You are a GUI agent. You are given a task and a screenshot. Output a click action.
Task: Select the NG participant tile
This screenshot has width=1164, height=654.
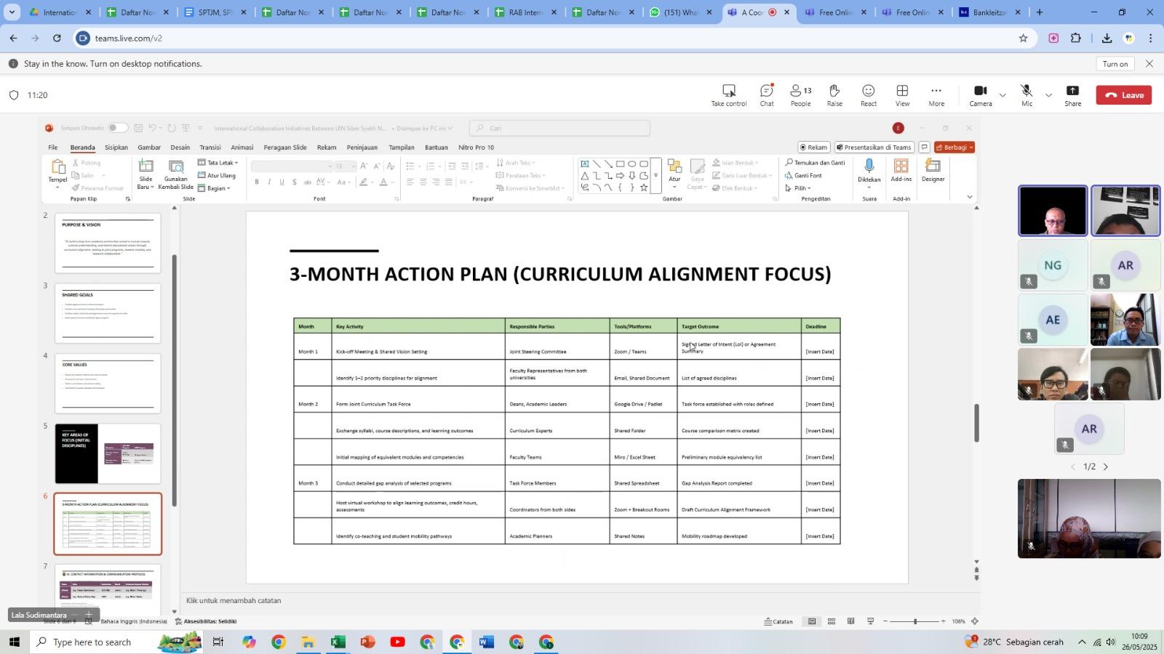point(1053,265)
